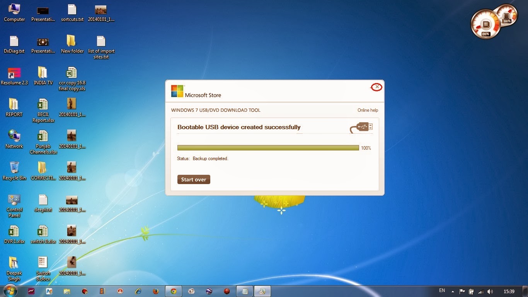The width and height of the screenshot is (528, 297).
Task: Click the Online help link
Action: [x=368, y=110]
